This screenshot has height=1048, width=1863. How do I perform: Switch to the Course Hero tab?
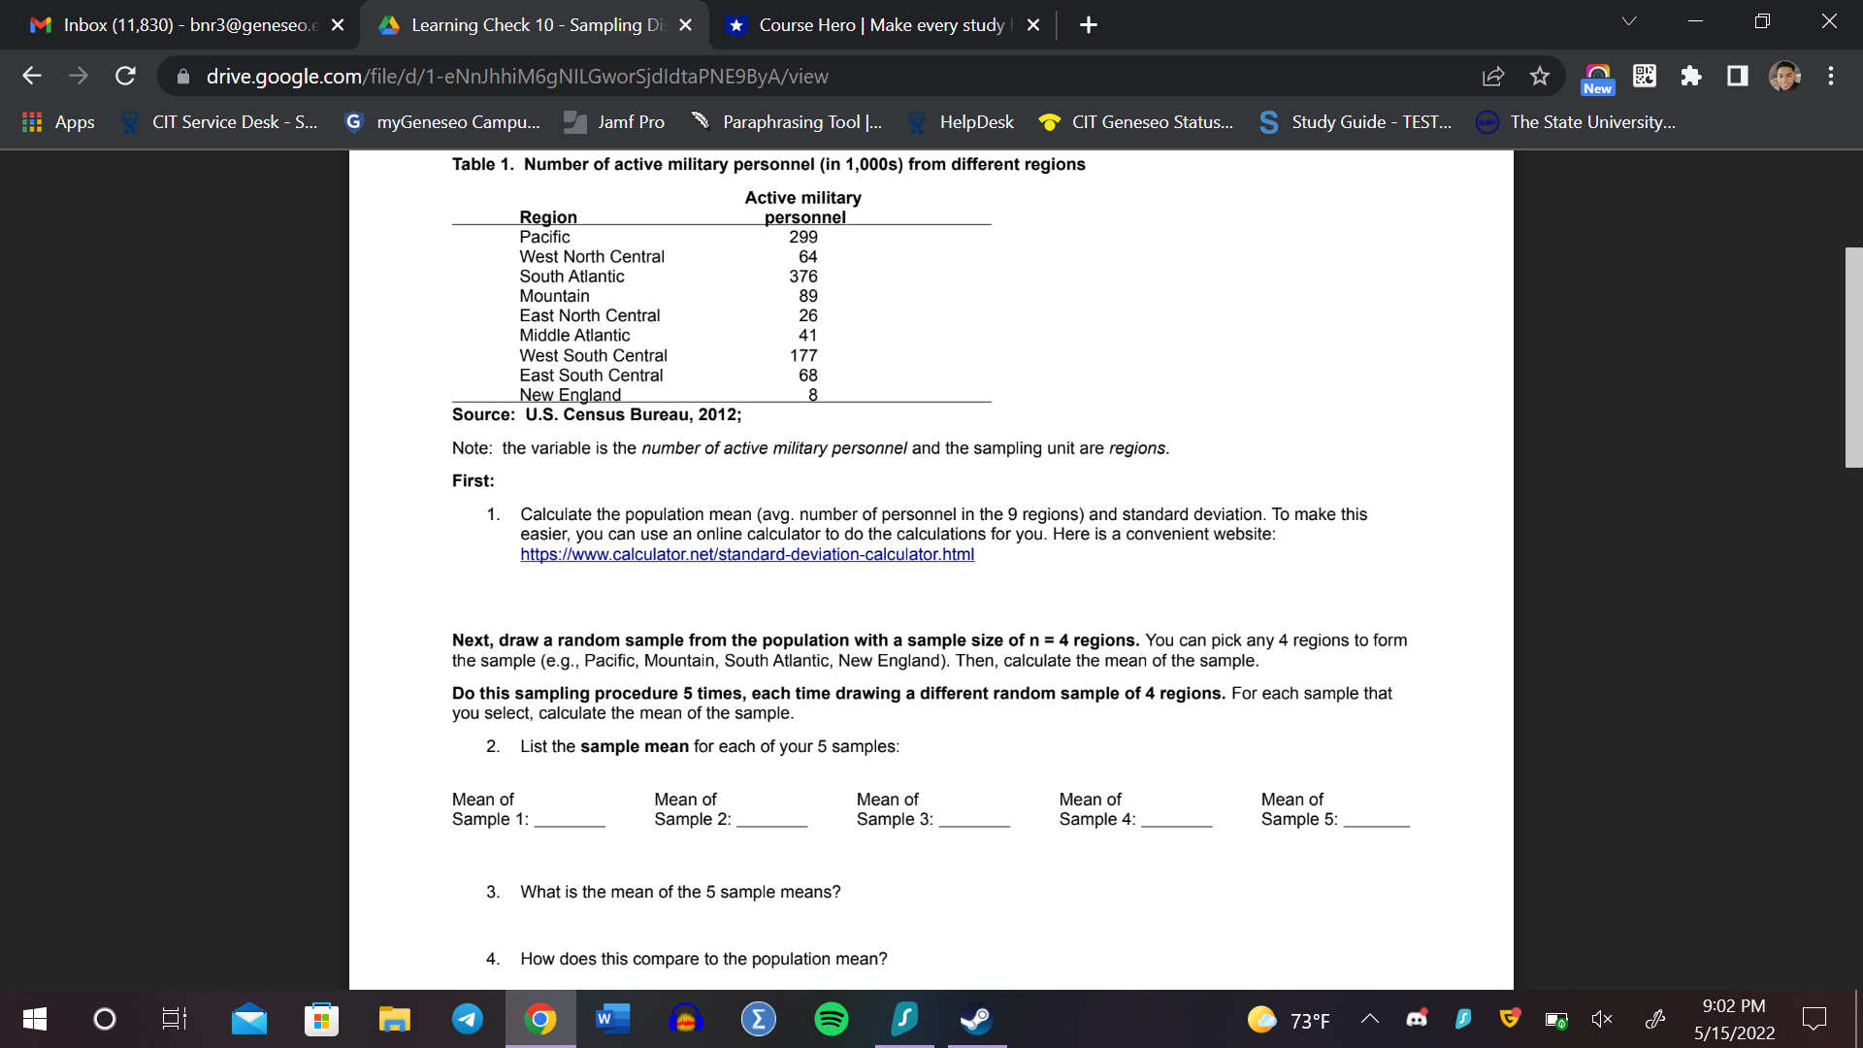pos(873,25)
